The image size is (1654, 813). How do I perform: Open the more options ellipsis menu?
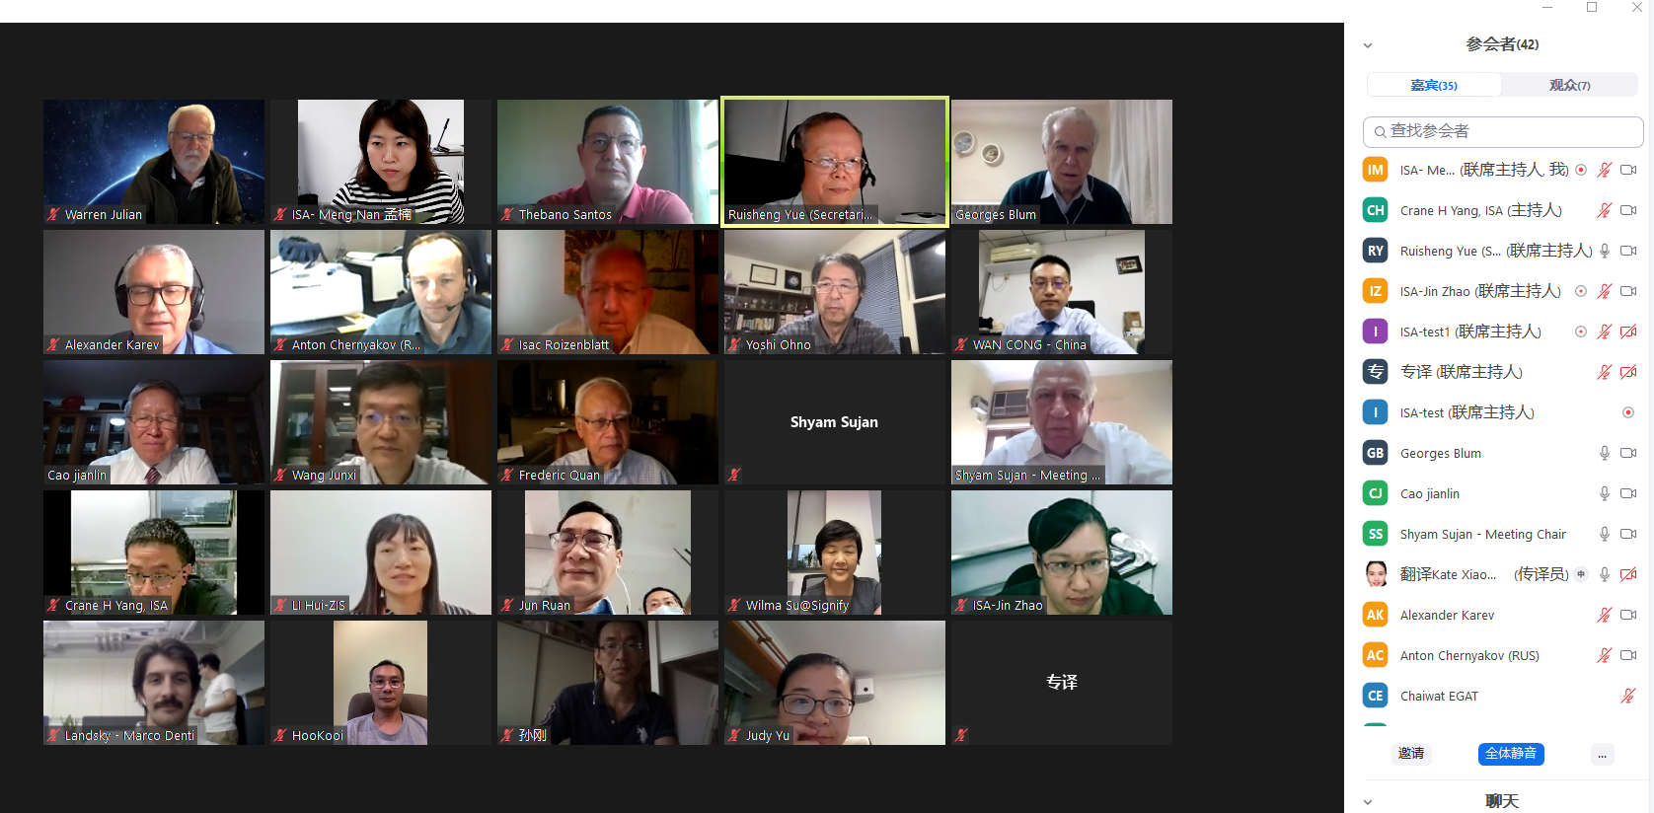click(x=1603, y=755)
